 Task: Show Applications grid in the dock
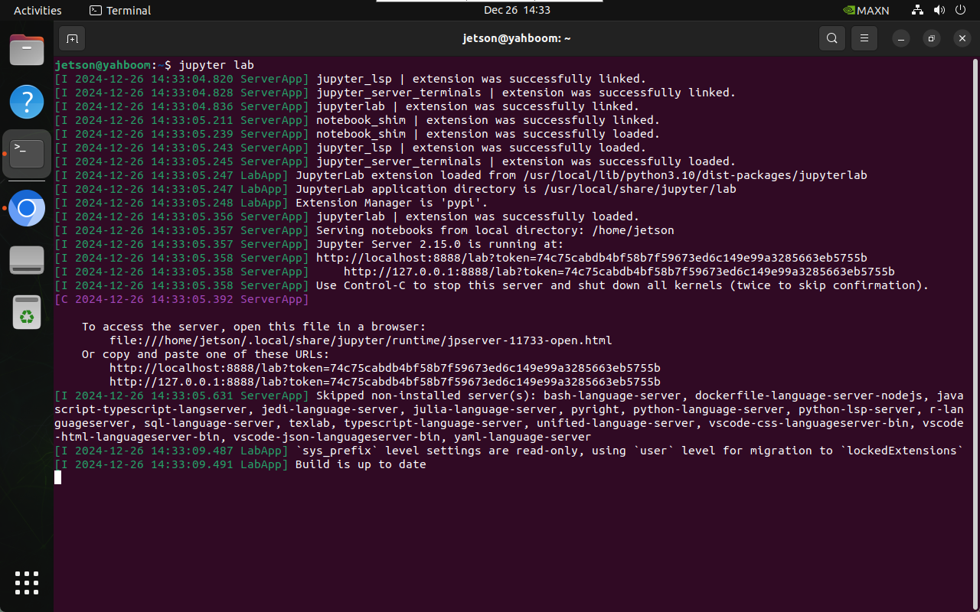(27, 583)
